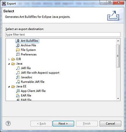
Task: Select JAR file with AspectJ support
Action: (40, 73)
